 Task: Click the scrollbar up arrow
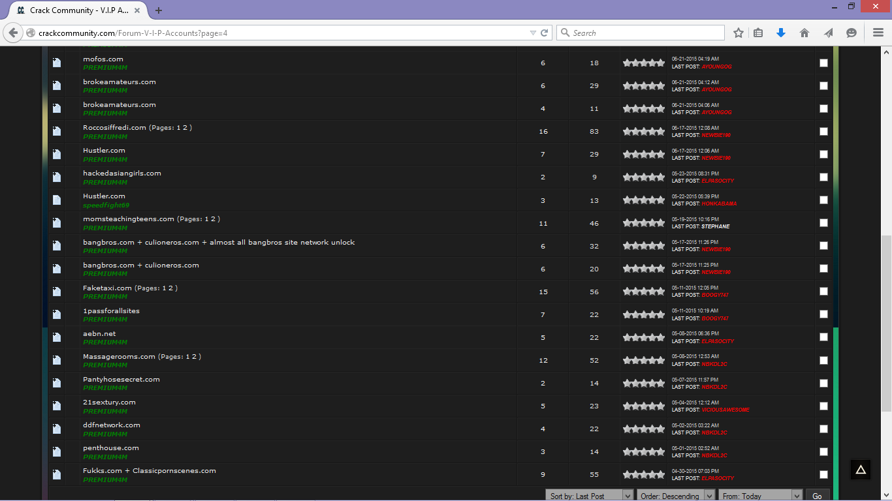pyautogui.click(x=886, y=51)
